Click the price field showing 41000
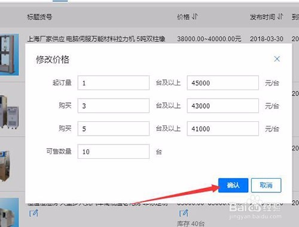 (223, 128)
